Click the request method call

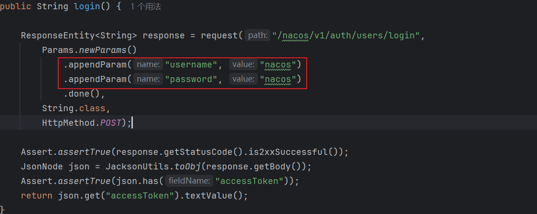[x=219, y=35]
